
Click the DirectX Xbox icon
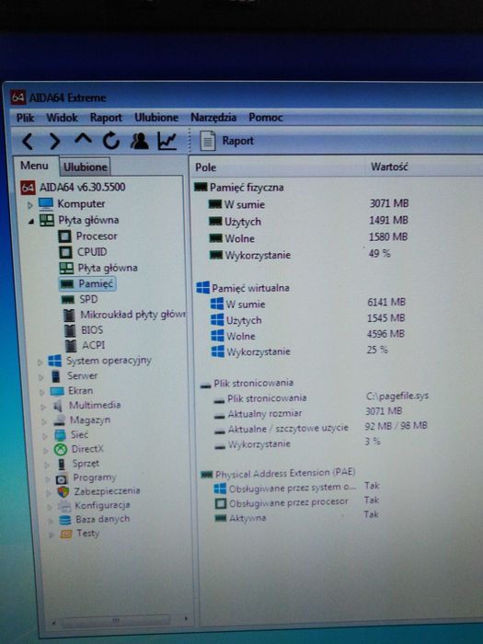pyautogui.click(x=61, y=449)
